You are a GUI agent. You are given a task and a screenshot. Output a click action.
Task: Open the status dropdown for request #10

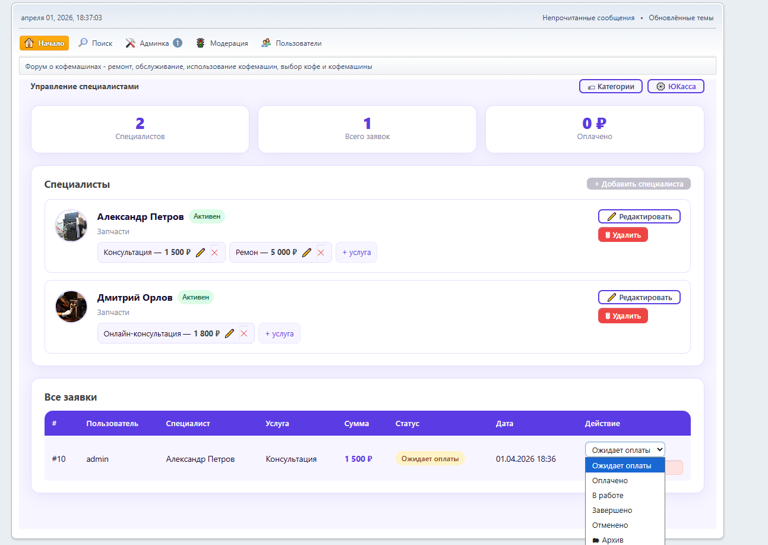[625, 450]
